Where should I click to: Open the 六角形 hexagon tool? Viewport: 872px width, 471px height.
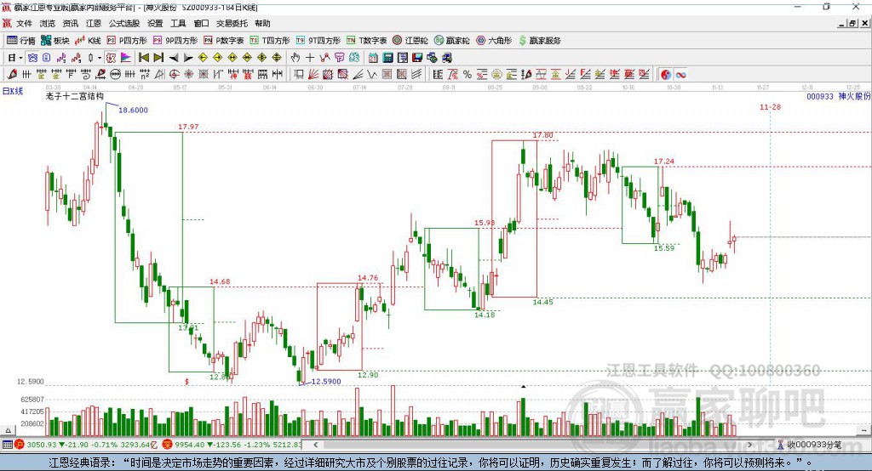pos(494,41)
